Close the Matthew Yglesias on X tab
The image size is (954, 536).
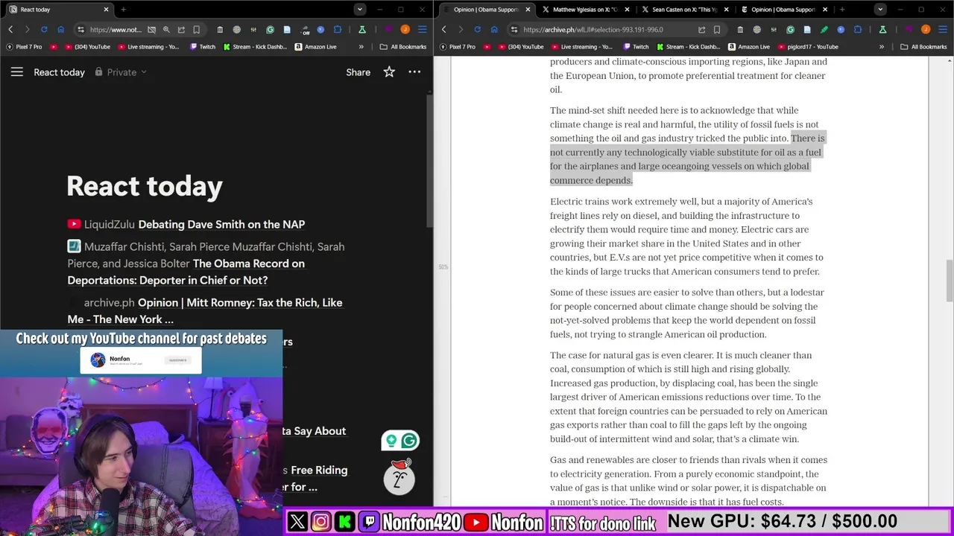pyautogui.click(x=627, y=10)
